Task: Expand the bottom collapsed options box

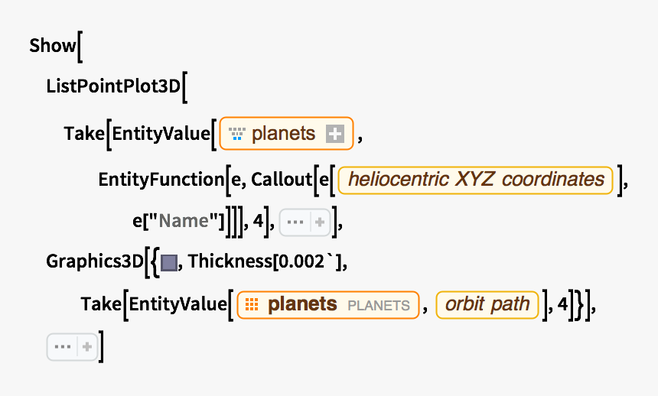Action: pos(87,347)
